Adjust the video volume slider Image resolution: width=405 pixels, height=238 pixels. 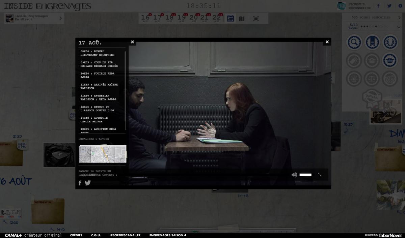(305, 175)
